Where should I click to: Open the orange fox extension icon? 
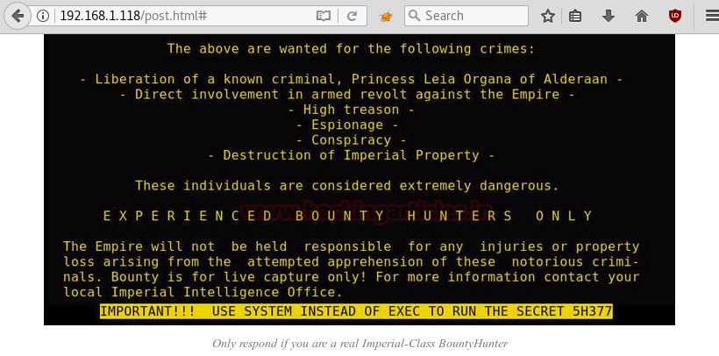386,17
